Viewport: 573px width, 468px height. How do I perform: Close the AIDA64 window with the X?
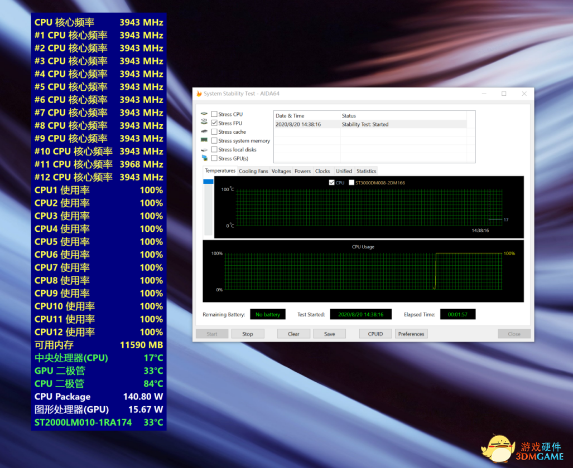524,94
